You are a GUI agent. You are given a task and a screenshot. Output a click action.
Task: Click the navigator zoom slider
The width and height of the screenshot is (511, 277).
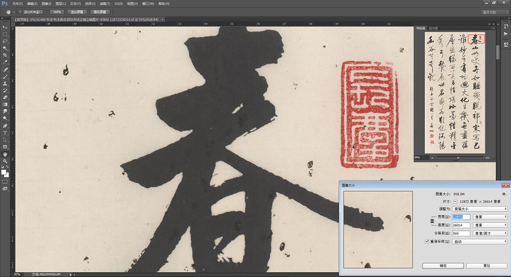pyautogui.click(x=458, y=157)
